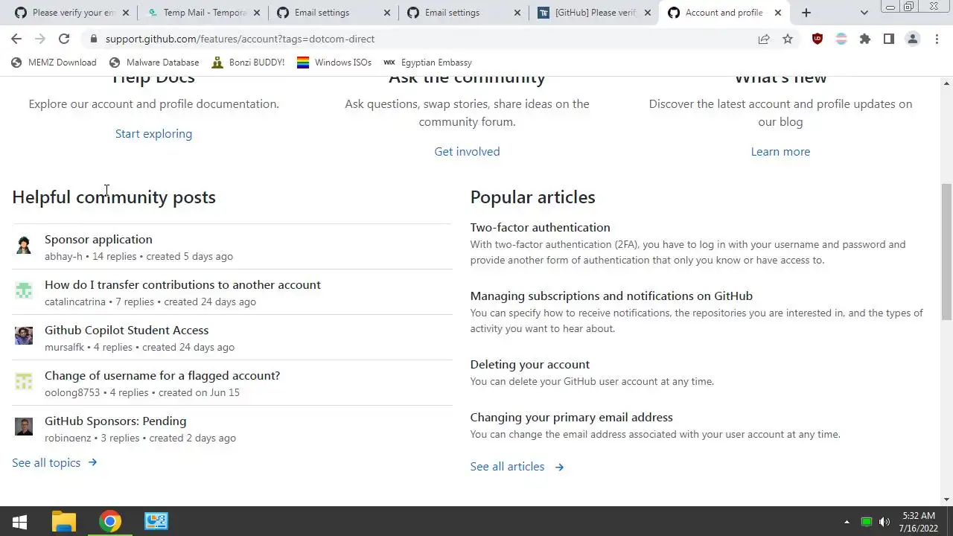
Task: Open File Explorer from the taskbar
Action: pos(64,521)
